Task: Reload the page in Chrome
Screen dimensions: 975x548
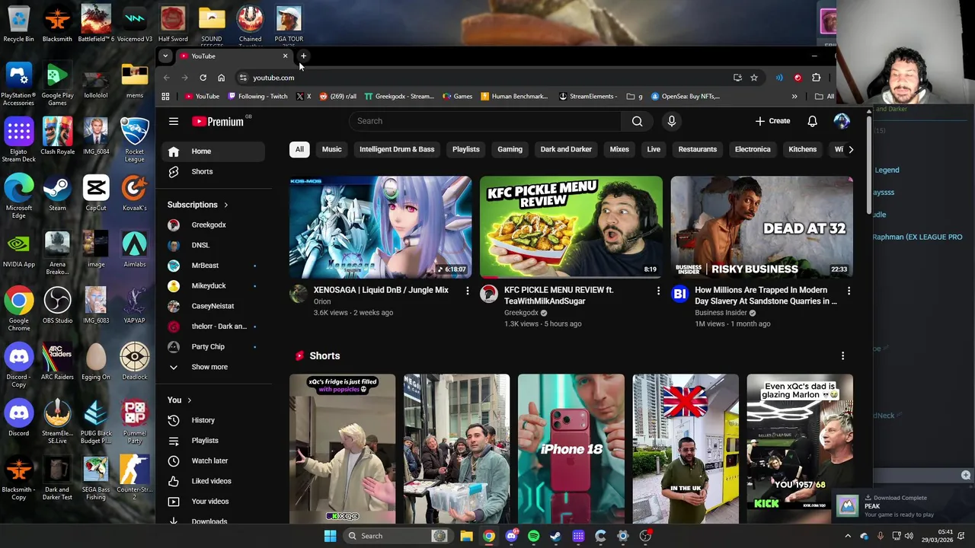Action: pos(203,78)
